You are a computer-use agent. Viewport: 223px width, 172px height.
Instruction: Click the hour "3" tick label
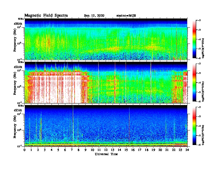45,150
